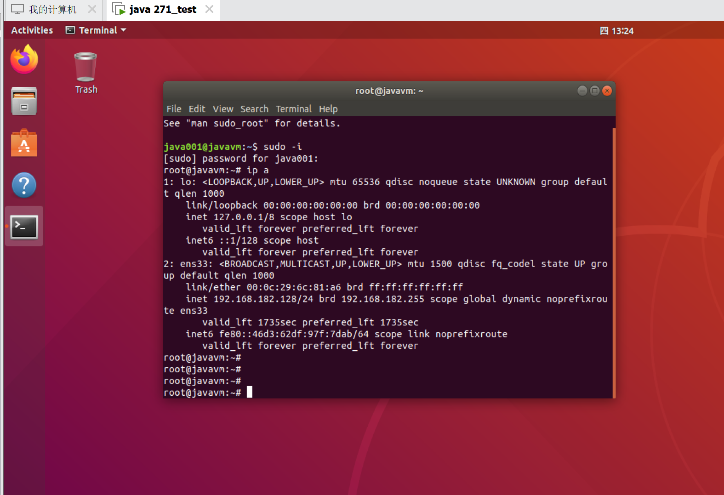Viewport: 724px width, 495px height.
Task: Click the '[sudo] password for java001:' line
Action: (x=241, y=159)
